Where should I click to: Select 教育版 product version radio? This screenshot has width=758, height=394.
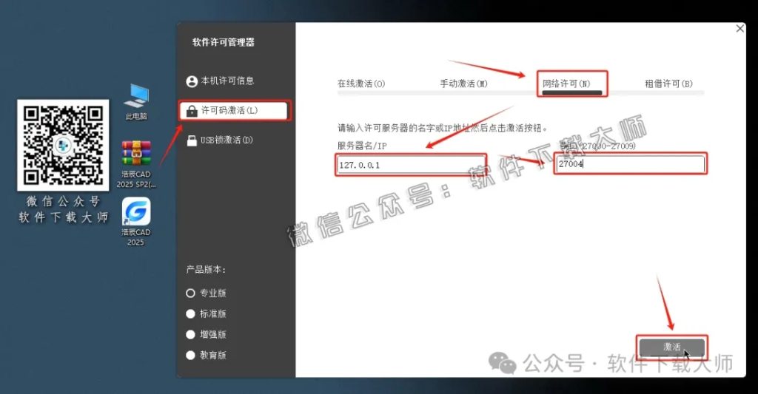coord(190,356)
